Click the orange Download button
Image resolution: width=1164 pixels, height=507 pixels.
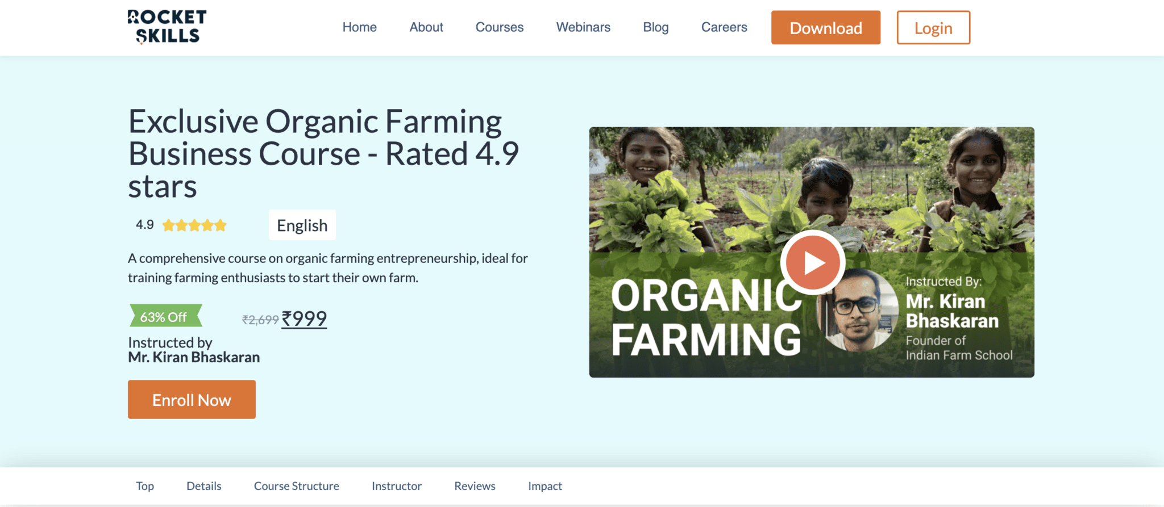click(x=826, y=27)
